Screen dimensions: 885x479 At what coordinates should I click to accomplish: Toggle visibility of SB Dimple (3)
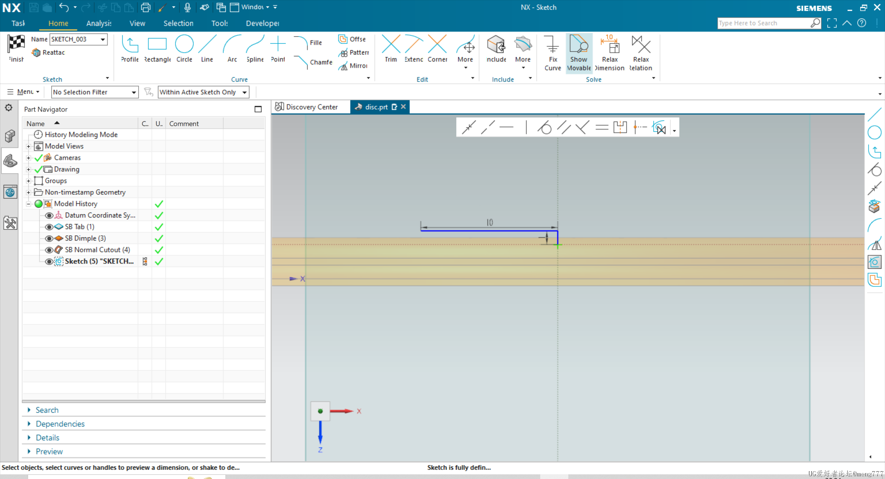click(49, 239)
